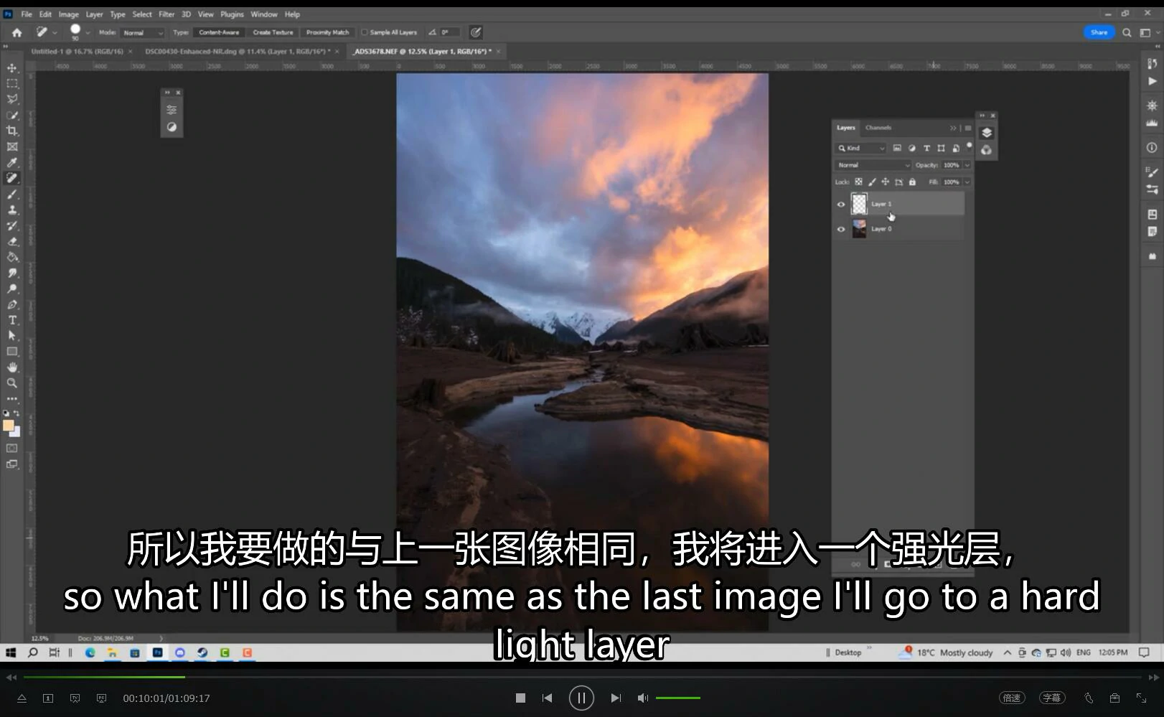Select the Brush tool
The height and width of the screenshot is (717, 1164).
click(12, 194)
